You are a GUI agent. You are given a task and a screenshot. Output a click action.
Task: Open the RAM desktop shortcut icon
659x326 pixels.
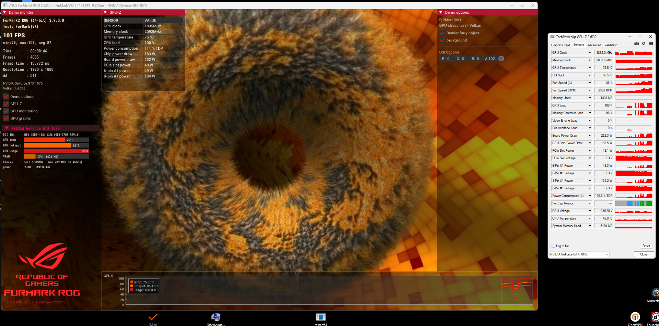[x=153, y=317]
